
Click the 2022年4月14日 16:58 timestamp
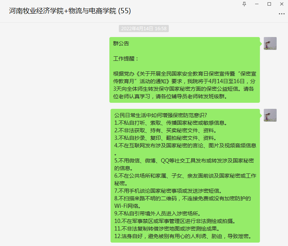(x=144, y=28)
